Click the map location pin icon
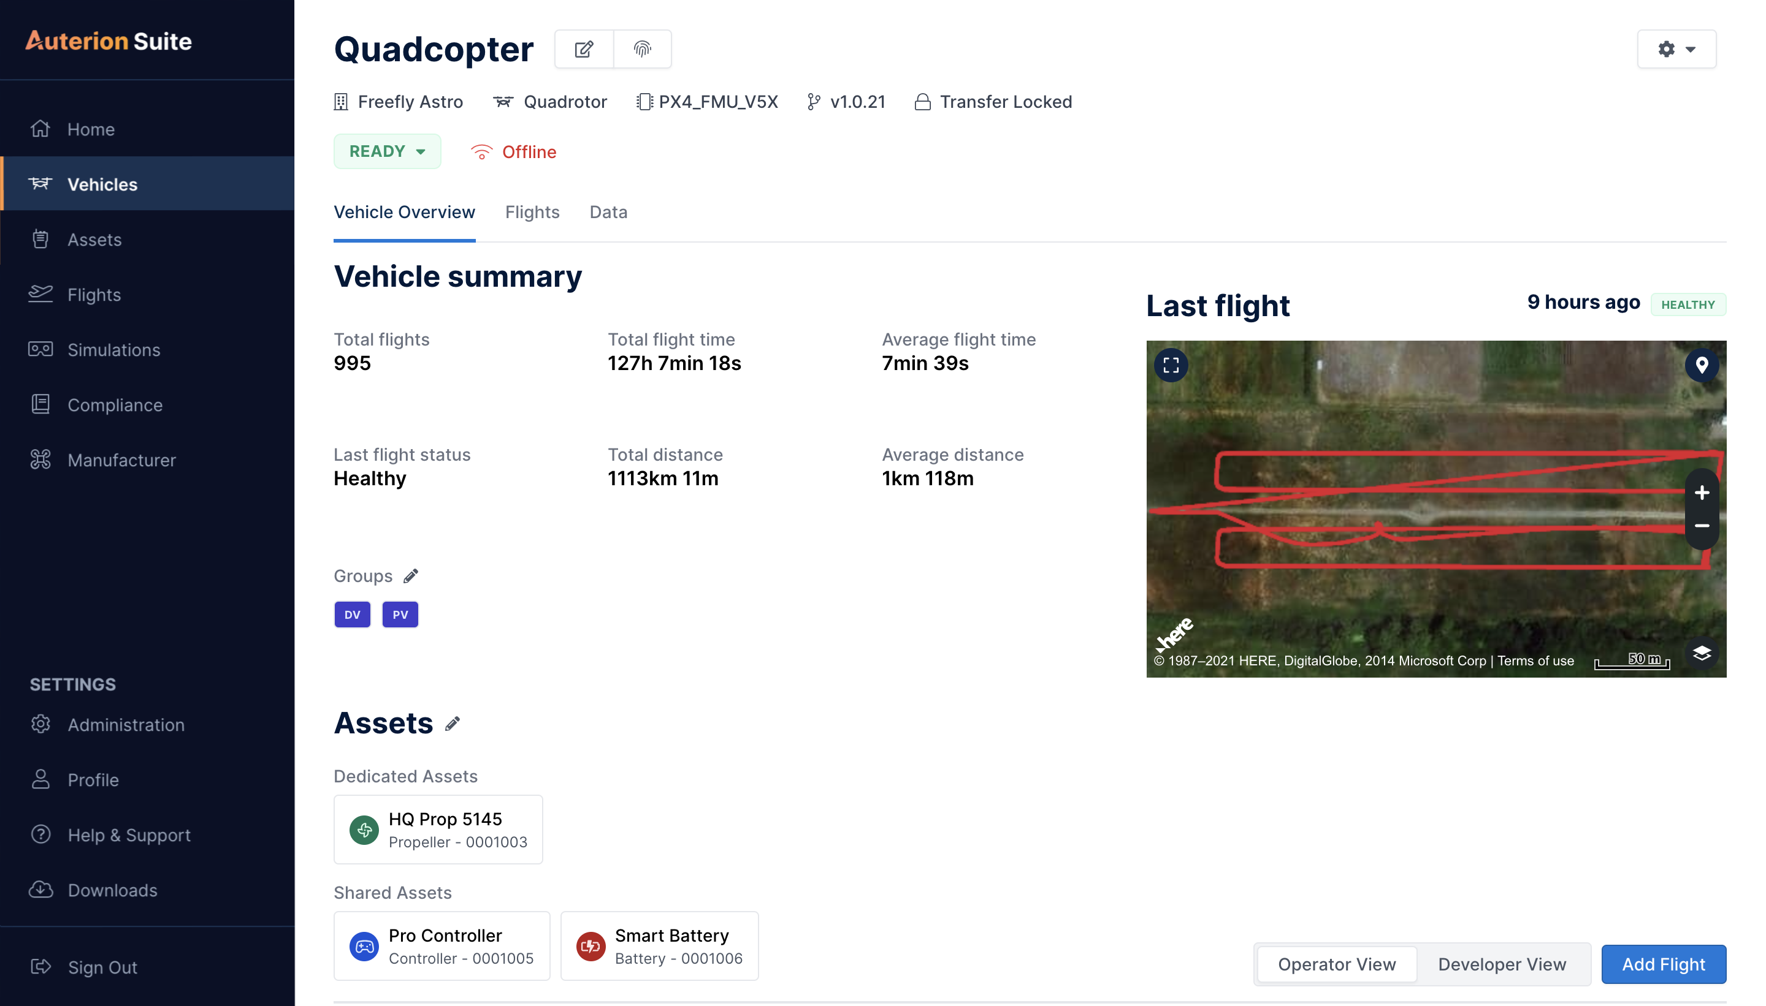The width and height of the screenshot is (1766, 1006). pyautogui.click(x=1702, y=365)
